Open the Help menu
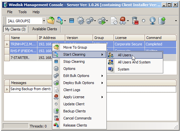Screen dimensions: 181x132 tap(36, 12)
